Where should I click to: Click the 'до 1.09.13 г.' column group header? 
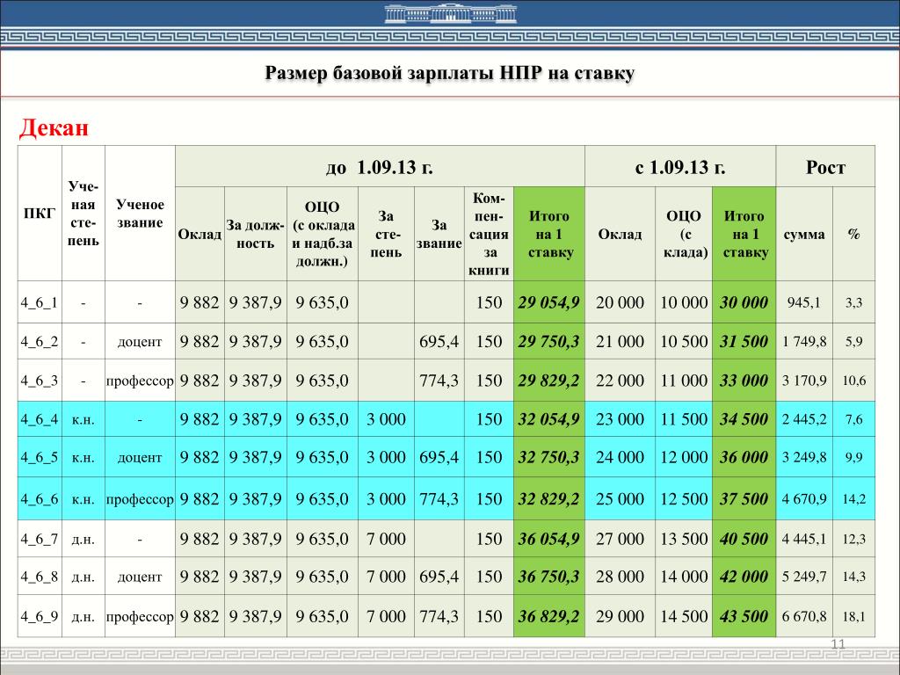380,167
